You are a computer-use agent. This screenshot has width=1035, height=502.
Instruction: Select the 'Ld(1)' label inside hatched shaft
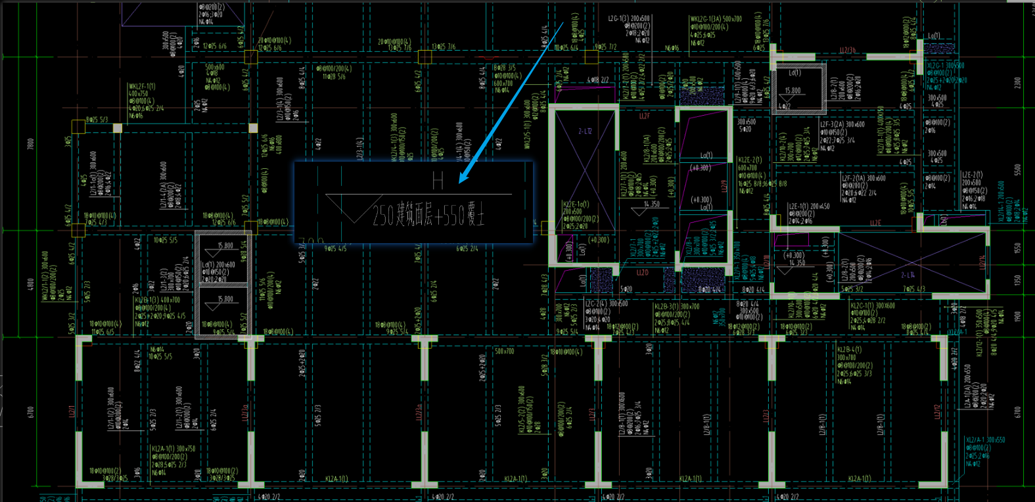pos(795,73)
